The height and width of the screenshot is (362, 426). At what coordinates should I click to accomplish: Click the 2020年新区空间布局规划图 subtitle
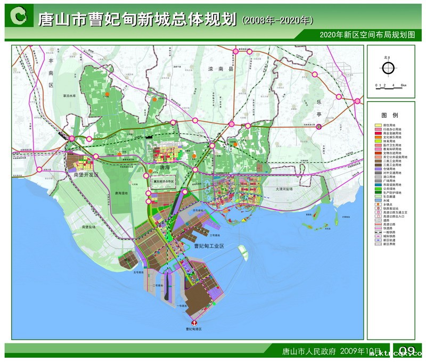click(x=367, y=35)
